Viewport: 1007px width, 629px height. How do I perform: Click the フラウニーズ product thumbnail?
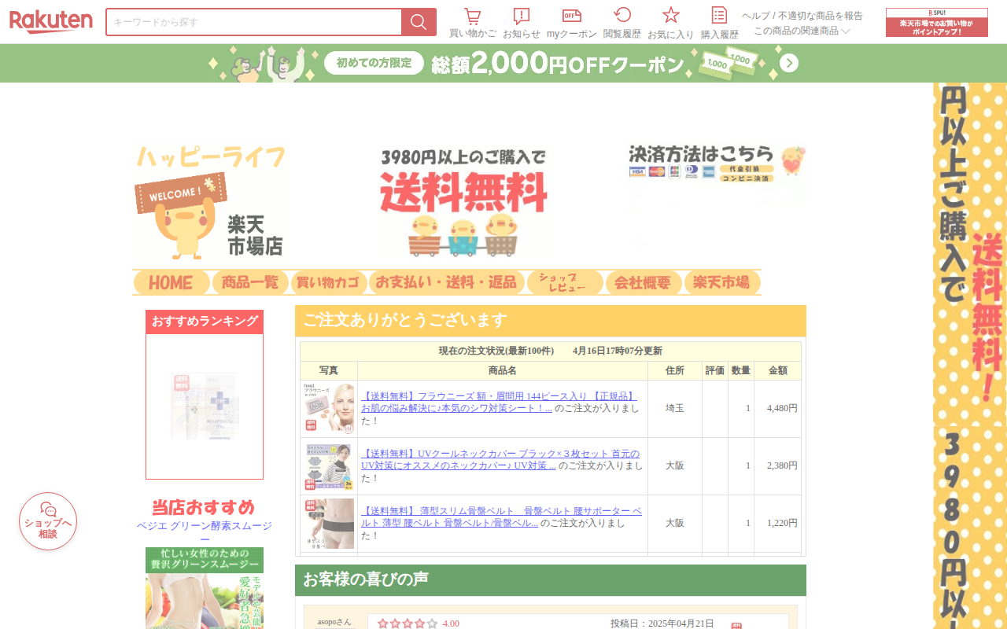pos(329,409)
